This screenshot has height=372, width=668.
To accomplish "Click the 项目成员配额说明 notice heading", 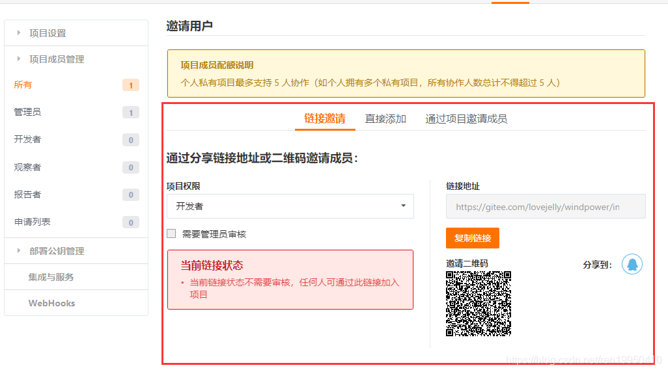I will [217, 65].
